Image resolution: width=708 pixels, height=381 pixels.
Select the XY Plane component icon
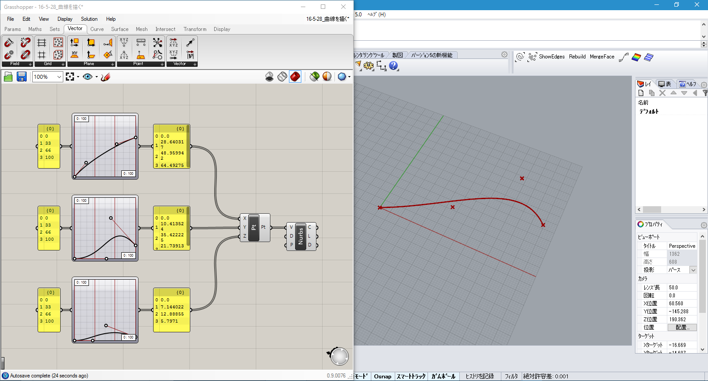pyautogui.click(x=74, y=55)
